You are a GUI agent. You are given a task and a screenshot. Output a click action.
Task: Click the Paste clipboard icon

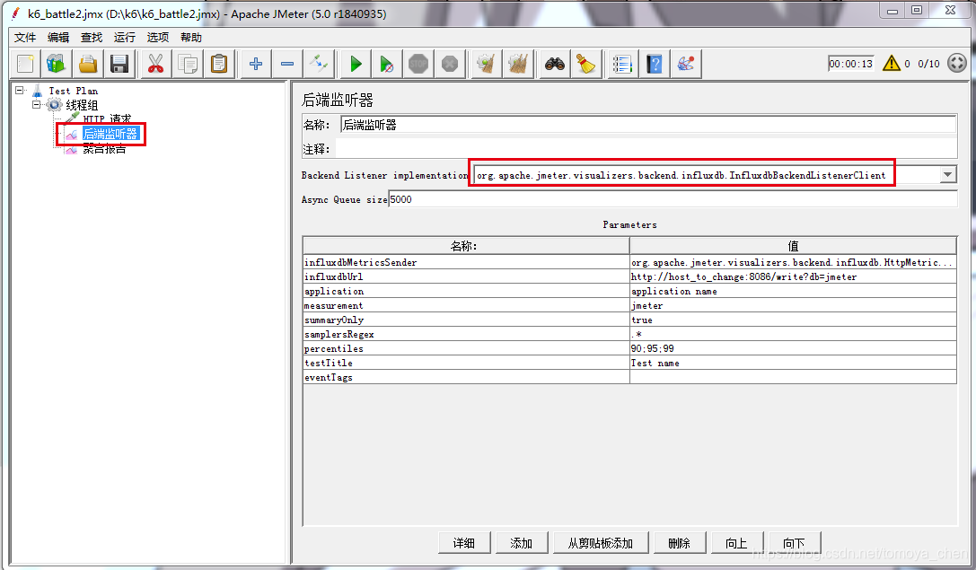coord(219,64)
